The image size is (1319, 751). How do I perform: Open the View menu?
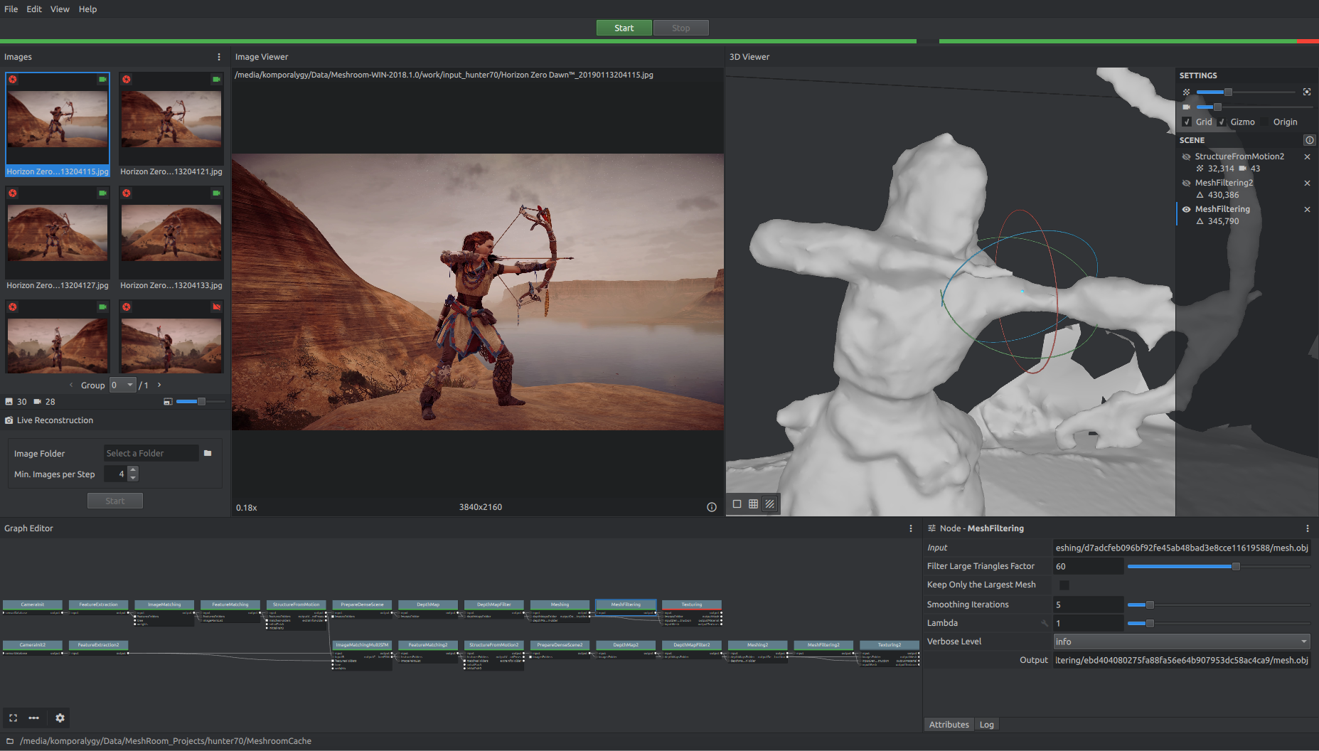pos(60,9)
